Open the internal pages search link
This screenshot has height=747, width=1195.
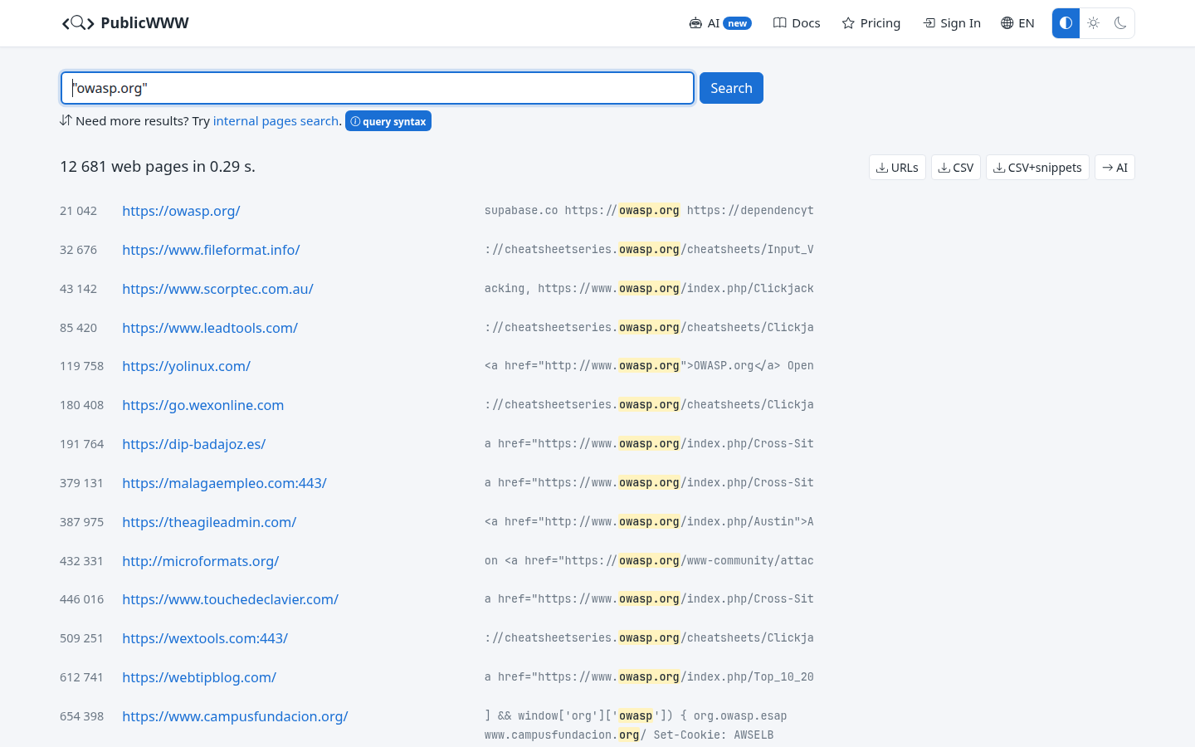(276, 121)
